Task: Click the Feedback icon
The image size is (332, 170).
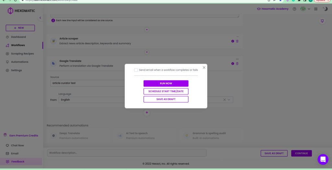Action: 7,162
